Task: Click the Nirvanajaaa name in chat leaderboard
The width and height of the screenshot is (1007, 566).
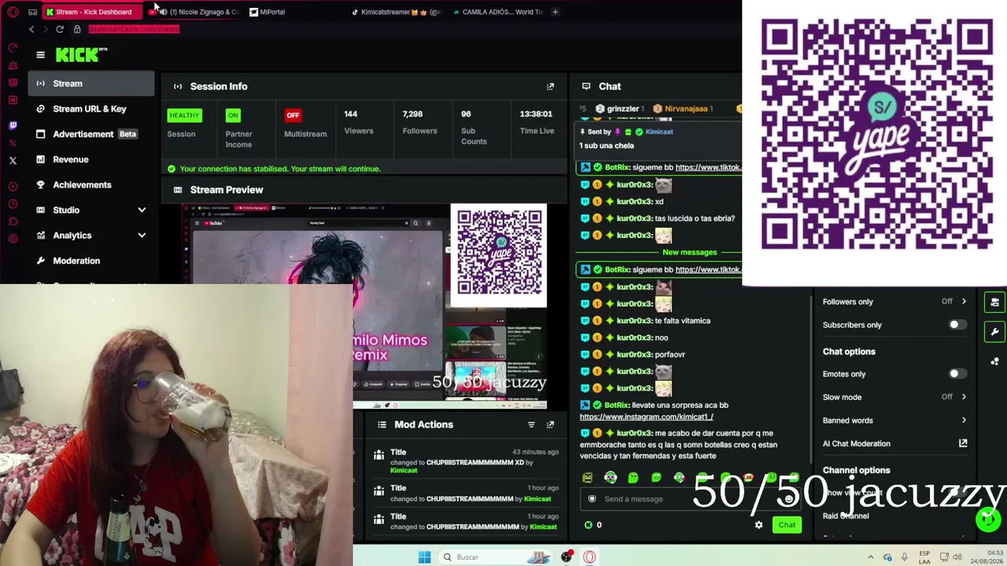Action: click(x=686, y=108)
